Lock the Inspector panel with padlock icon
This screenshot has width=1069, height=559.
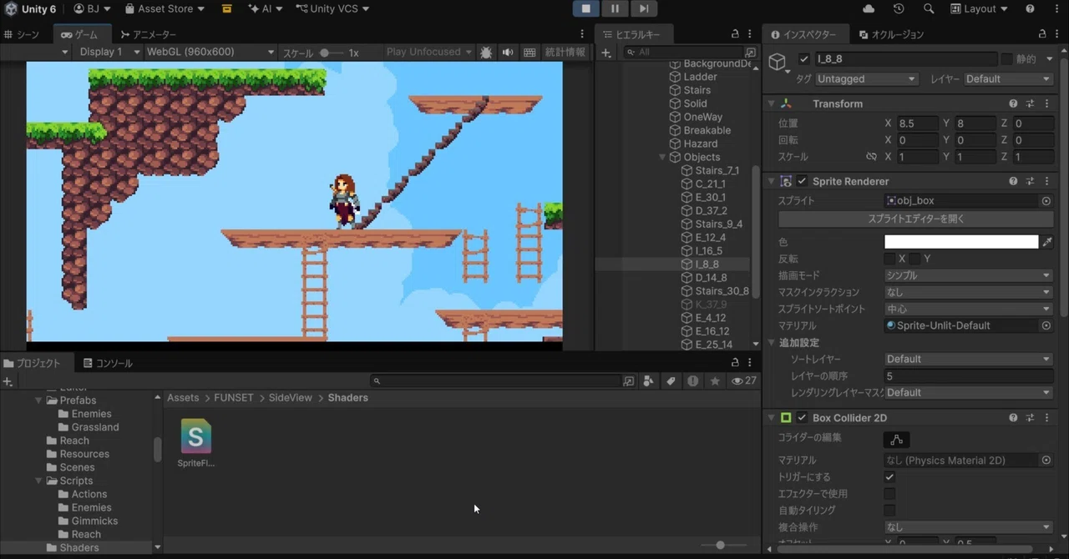tap(1042, 34)
